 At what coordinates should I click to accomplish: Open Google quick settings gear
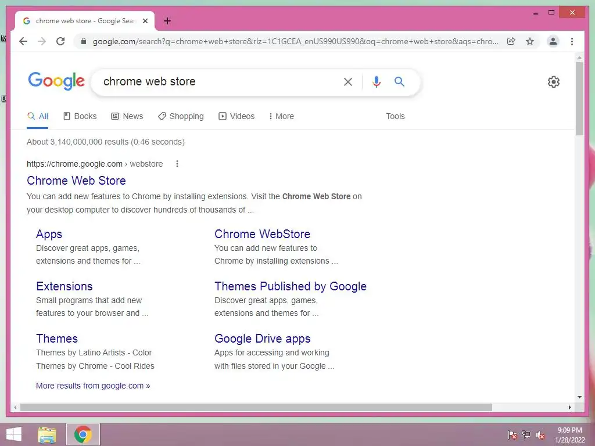[x=554, y=81]
